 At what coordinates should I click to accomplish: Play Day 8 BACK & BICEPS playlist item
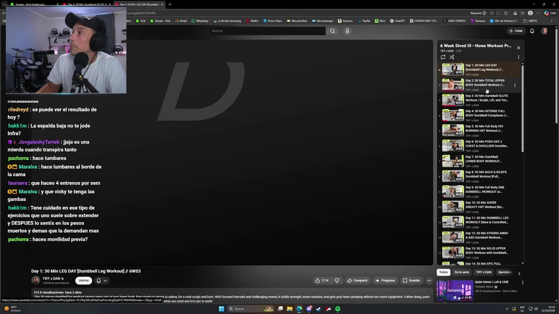click(x=480, y=177)
